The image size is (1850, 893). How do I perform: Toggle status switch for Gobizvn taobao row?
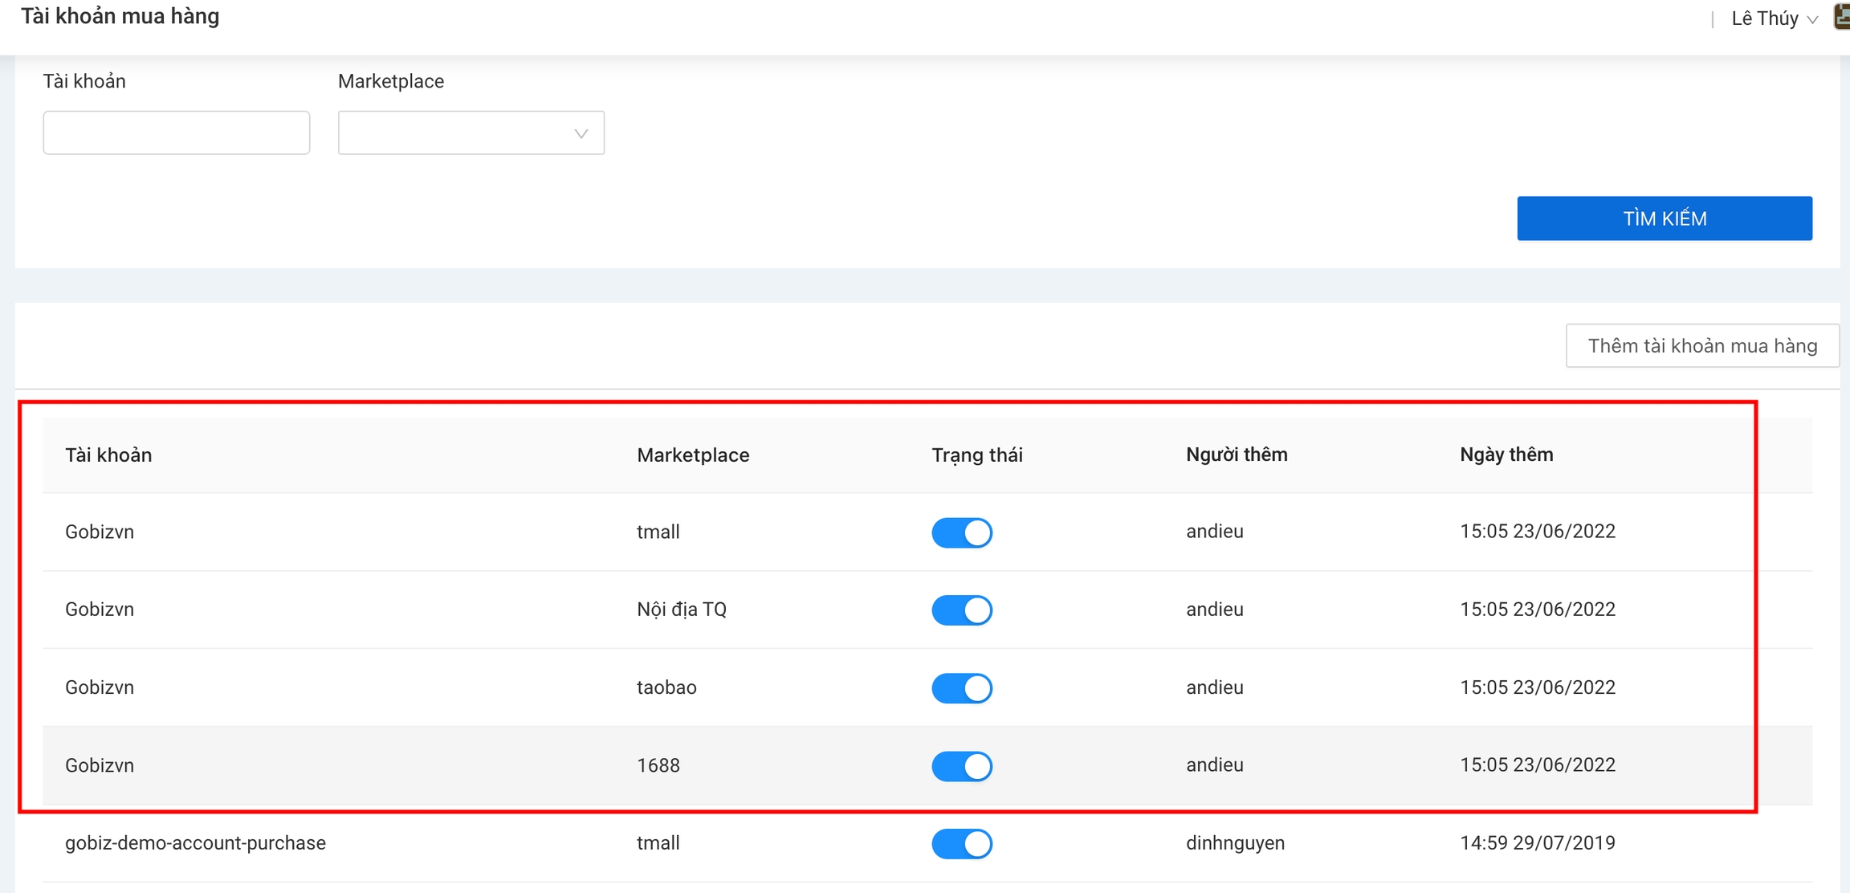click(x=961, y=688)
